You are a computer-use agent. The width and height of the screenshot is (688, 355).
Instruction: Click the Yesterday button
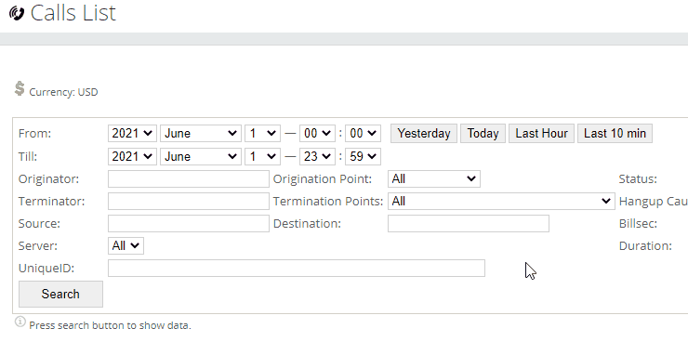424,134
